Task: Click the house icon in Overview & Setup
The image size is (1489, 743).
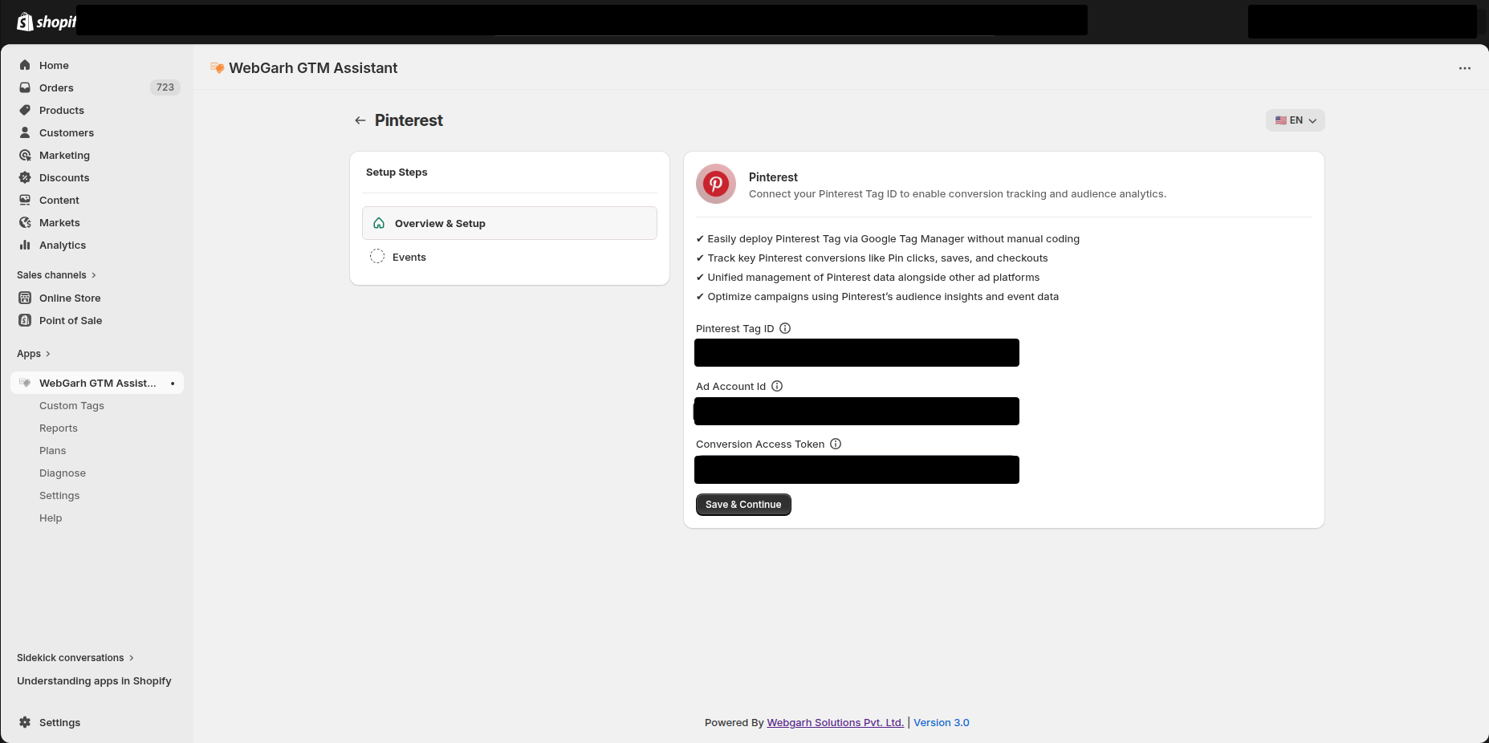Action: (x=379, y=223)
